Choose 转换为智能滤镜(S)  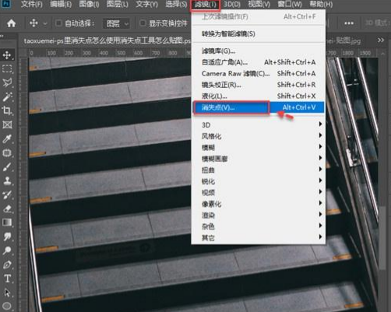pos(259,33)
